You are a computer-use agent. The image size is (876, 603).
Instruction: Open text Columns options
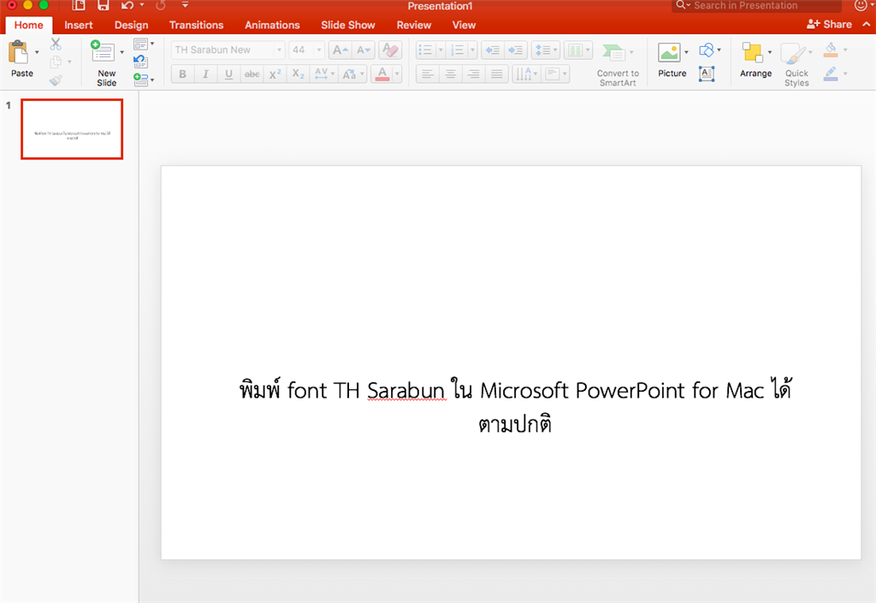(577, 50)
